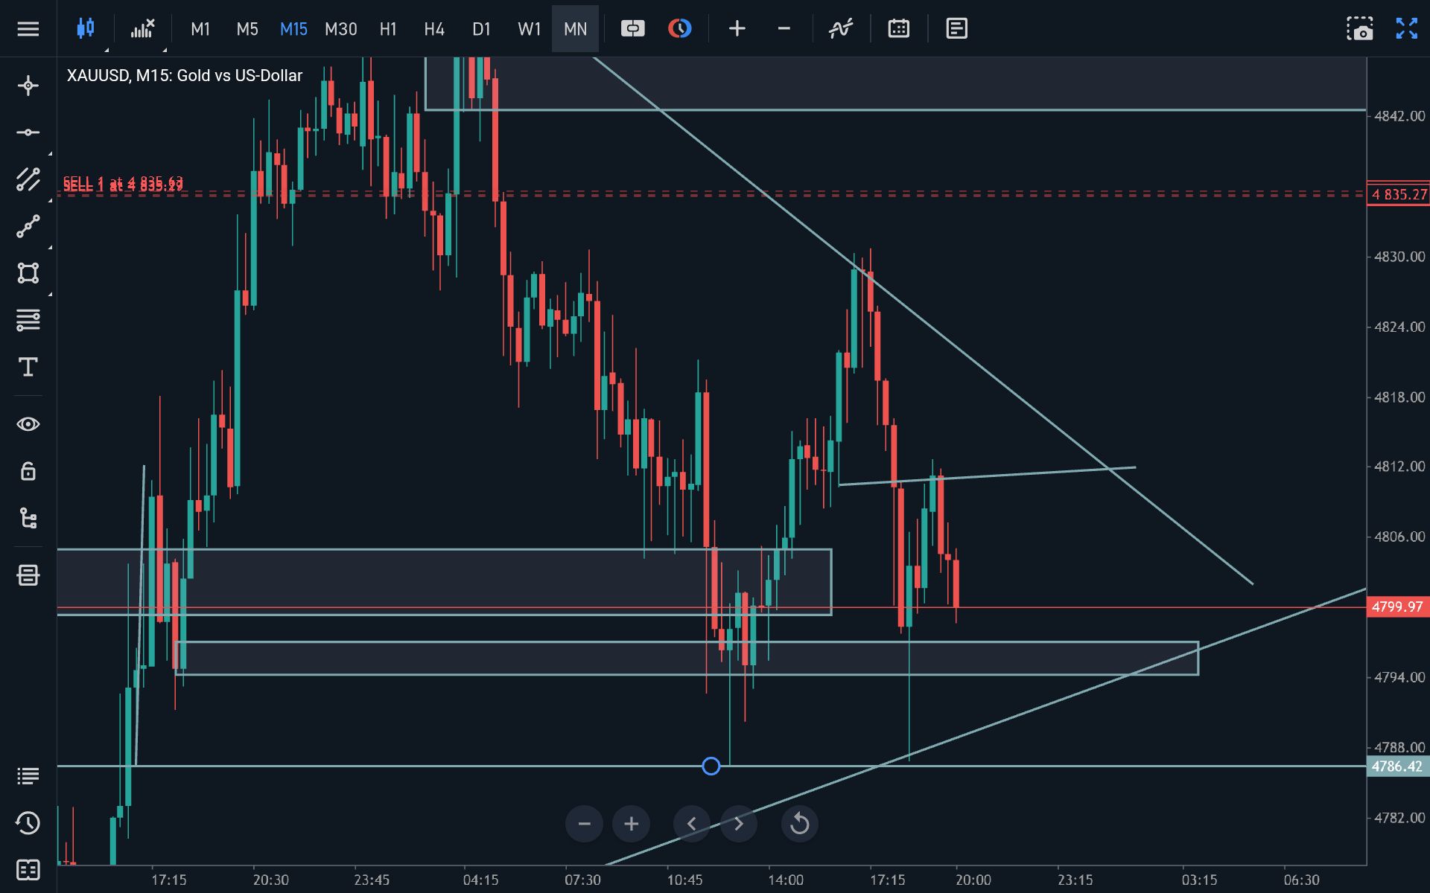Switch to the H1 timeframe
This screenshot has width=1430, height=893.
coord(388,29)
